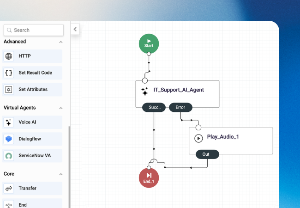The image size is (300, 208).
Task: Select the IT_Support_AI_Agent node title
Action: coord(179,90)
